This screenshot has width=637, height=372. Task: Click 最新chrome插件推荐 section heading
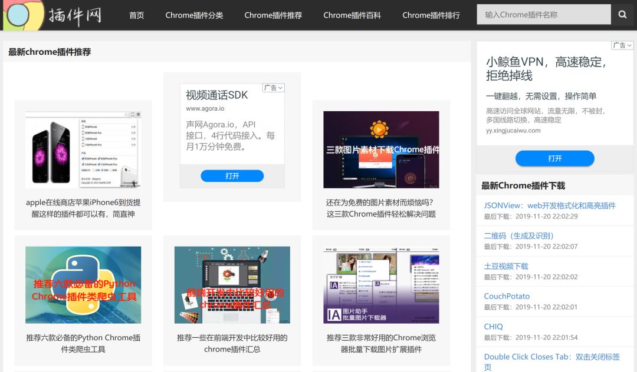(x=50, y=52)
